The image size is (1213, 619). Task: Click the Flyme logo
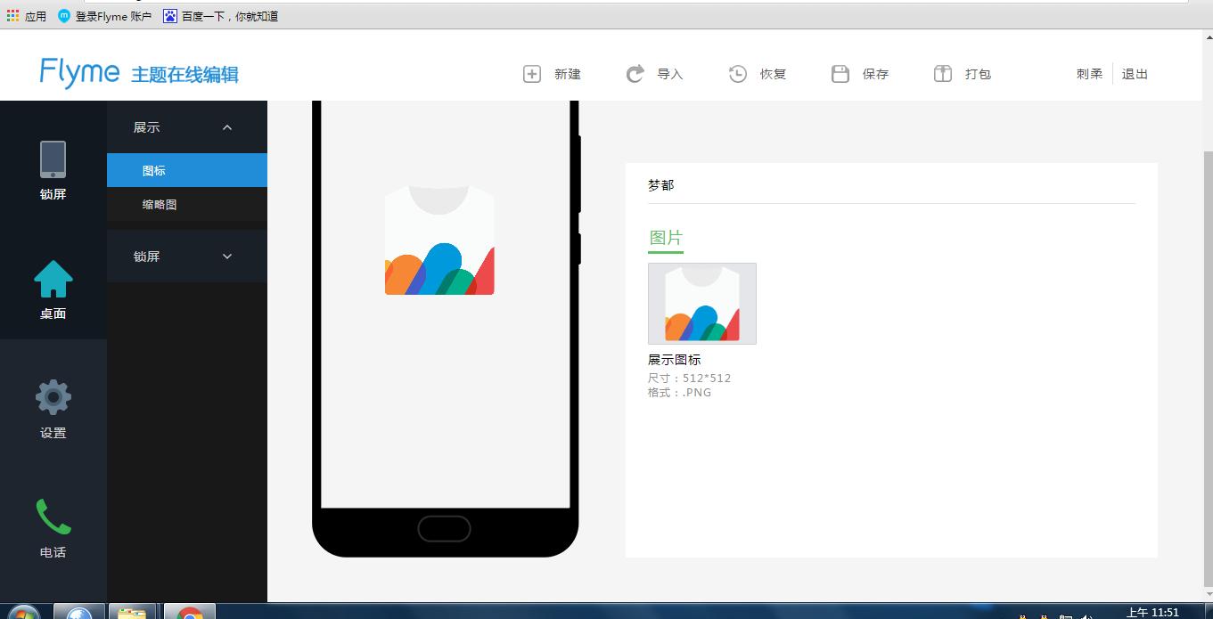pyautogui.click(x=78, y=71)
